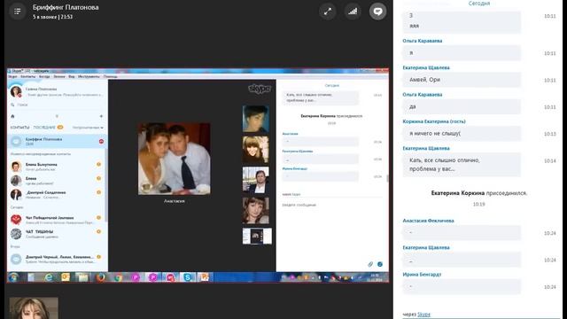
Task: Open Дмитрий Черный group conversation
Action: [x=57, y=259]
